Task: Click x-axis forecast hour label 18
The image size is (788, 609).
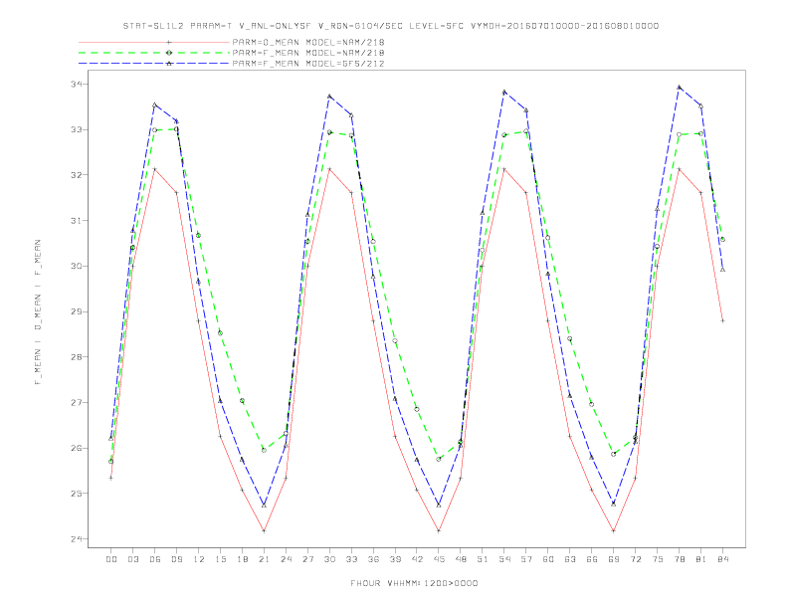Action: [242, 559]
